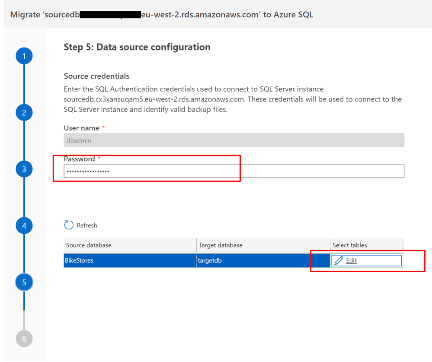Click the Refresh text label

(x=87, y=225)
